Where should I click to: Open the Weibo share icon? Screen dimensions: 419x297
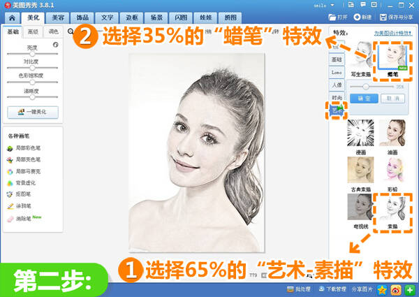coord(396,289)
